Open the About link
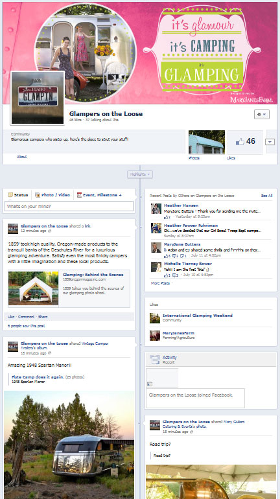The height and width of the screenshot is (499, 280). pos(21,157)
